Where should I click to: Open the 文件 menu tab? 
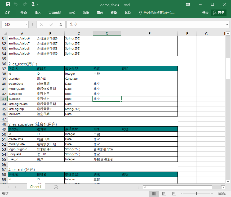click(x=8, y=13)
